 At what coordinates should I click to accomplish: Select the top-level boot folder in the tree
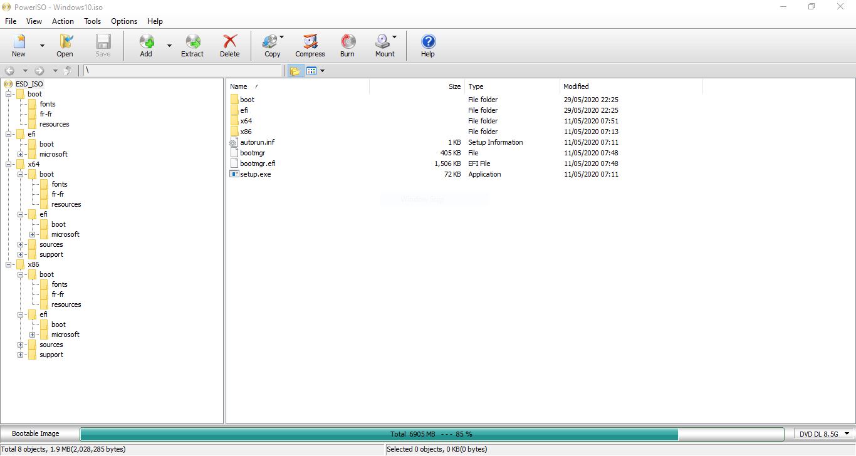(34, 94)
